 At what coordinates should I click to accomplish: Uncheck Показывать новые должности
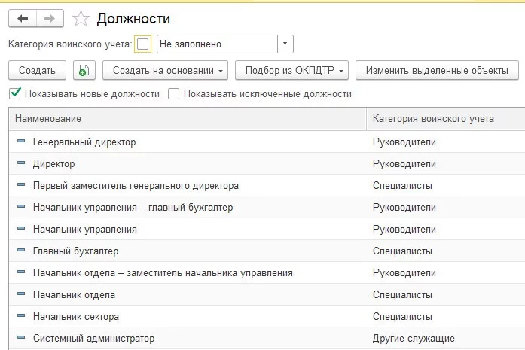coord(15,93)
